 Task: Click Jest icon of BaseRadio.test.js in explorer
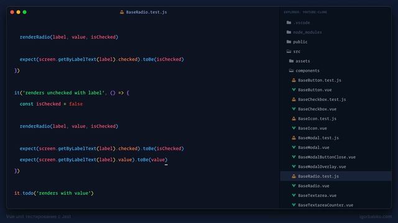pos(294,176)
